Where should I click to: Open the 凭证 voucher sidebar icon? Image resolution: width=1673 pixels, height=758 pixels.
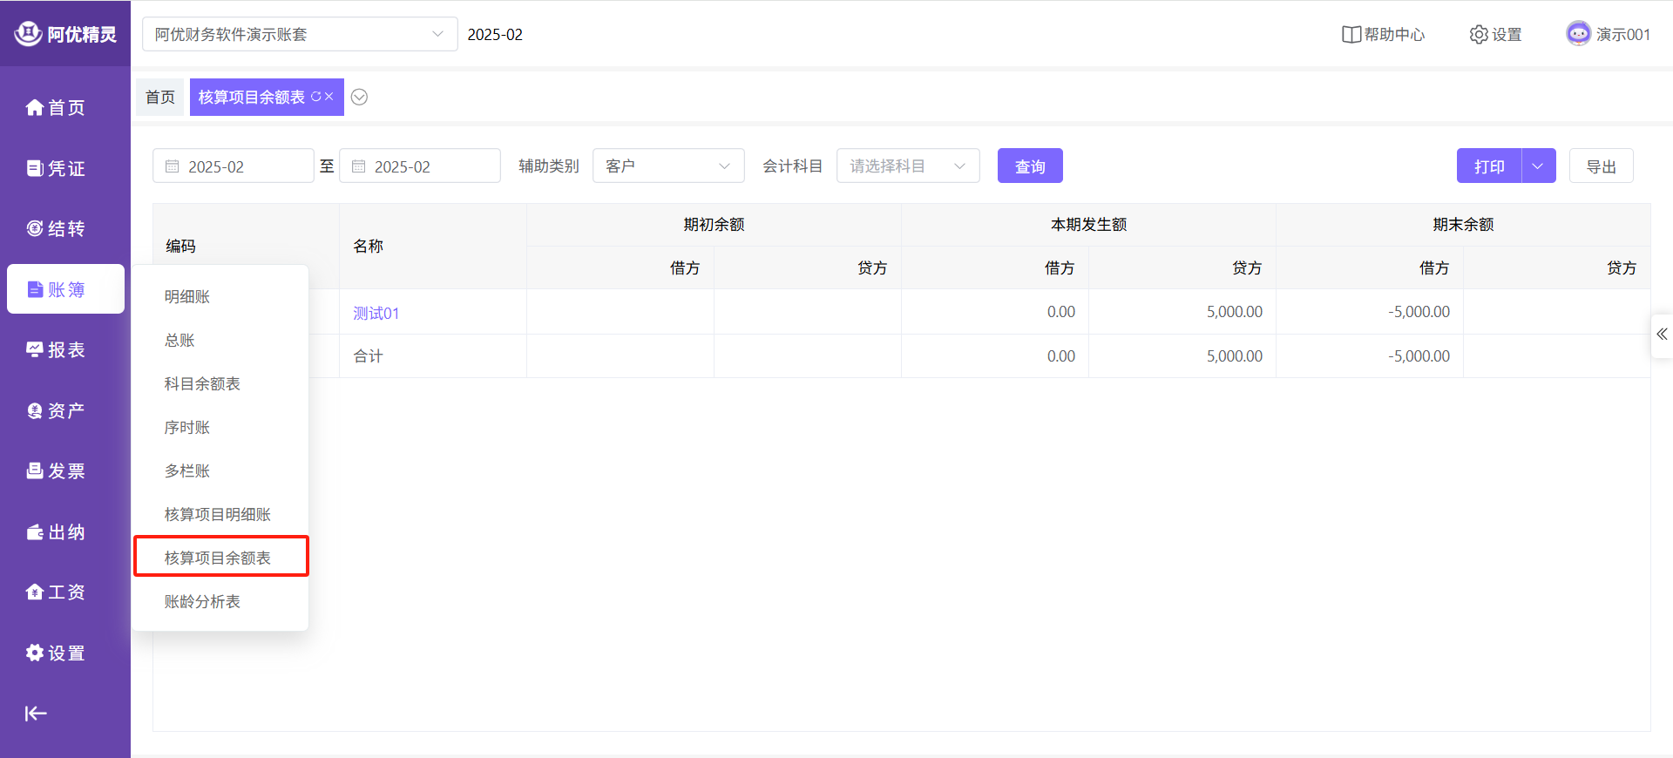click(56, 168)
